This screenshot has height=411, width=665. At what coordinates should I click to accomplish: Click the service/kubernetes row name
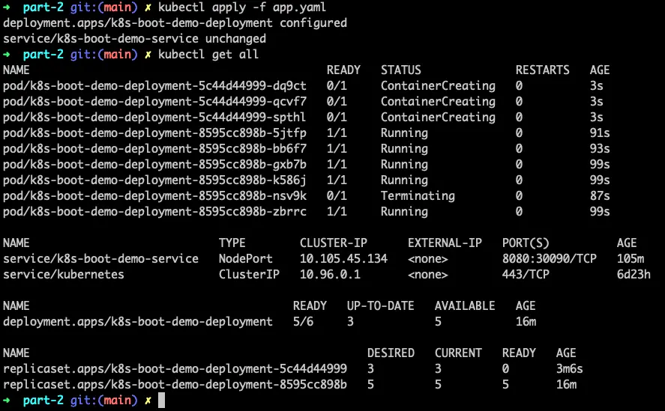tap(64, 274)
